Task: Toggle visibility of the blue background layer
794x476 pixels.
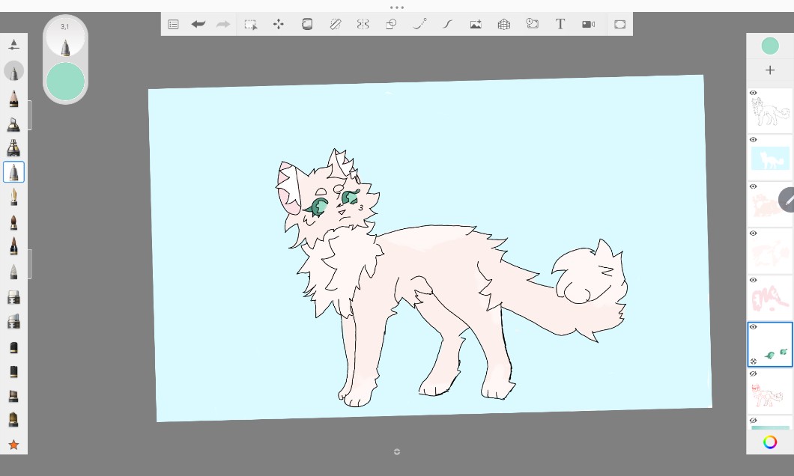Action: click(754, 140)
